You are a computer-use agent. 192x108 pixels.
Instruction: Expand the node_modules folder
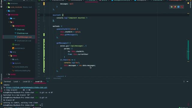7,7
